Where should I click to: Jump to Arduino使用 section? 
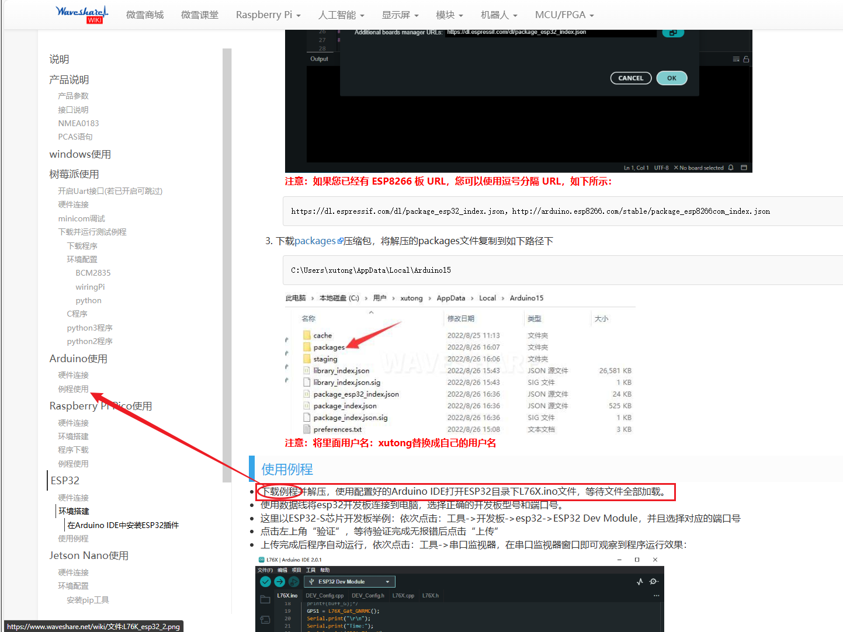tap(78, 359)
